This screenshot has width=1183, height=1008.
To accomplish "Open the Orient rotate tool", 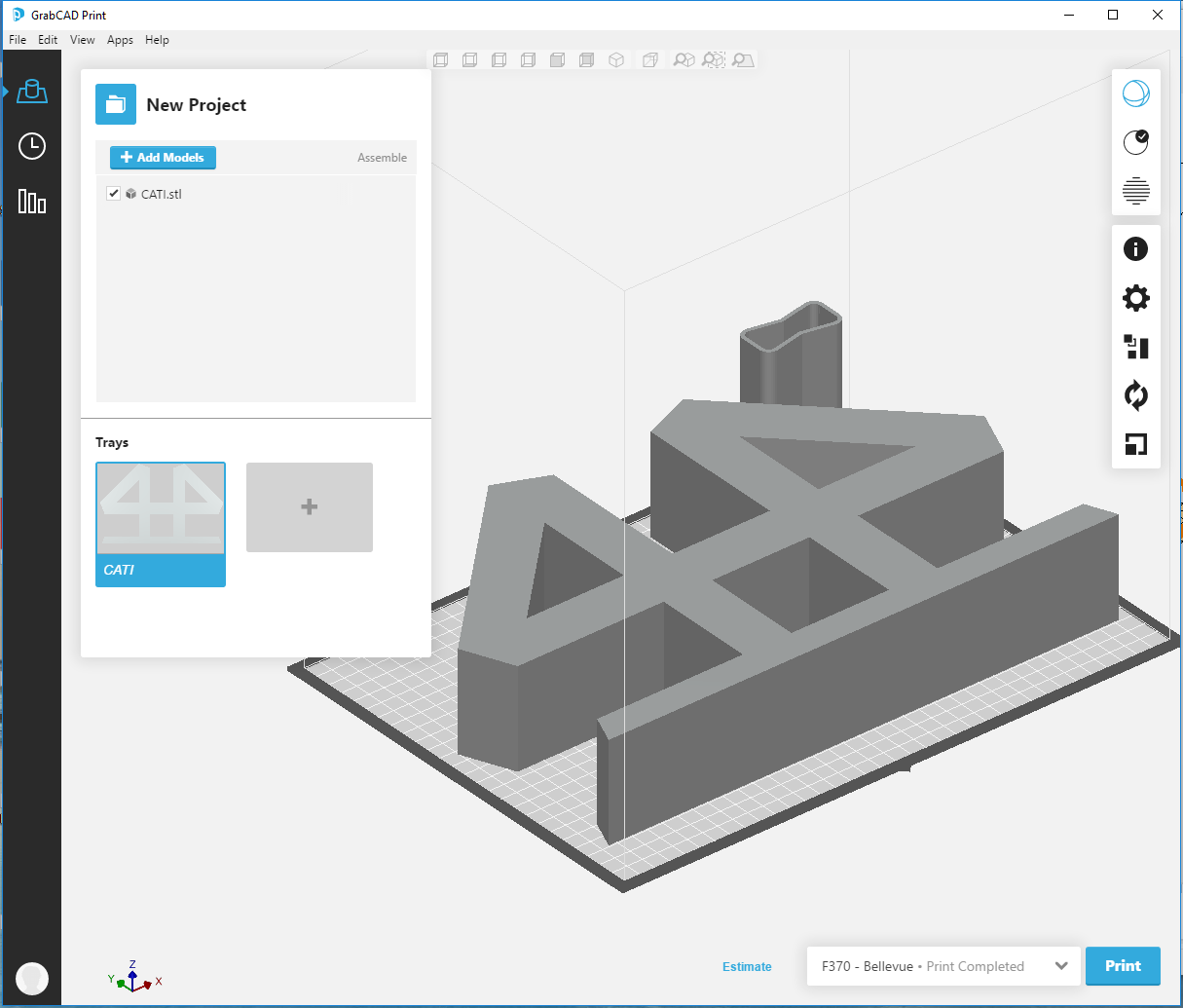I will 1136,395.
